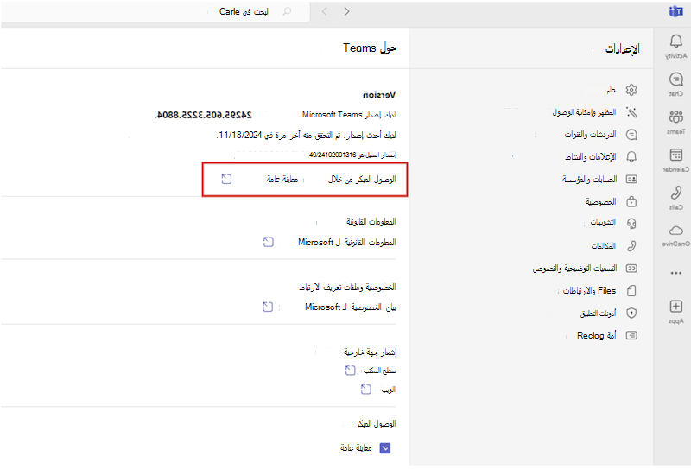The image size is (691, 469).
Task: Click the الخصوصية وملفات تعريف الارتباط heading
Action: coord(348,287)
